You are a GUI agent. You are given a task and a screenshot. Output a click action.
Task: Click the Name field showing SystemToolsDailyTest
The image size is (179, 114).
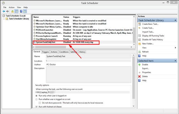coord(89,56)
